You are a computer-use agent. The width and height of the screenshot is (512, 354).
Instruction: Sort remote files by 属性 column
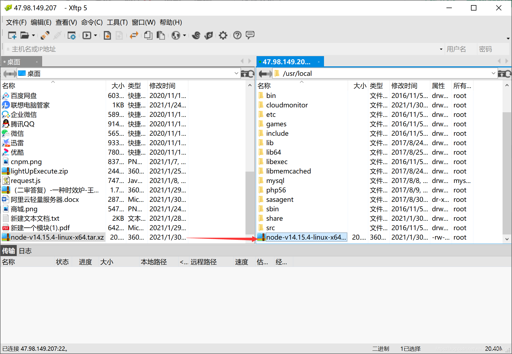pos(441,86)
